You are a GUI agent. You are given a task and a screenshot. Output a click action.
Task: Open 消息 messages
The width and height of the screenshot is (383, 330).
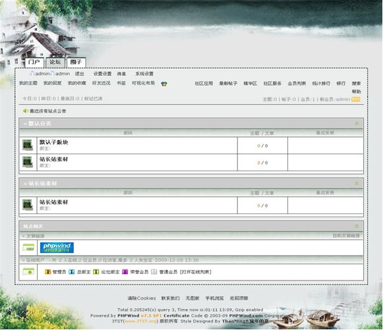tap(121, 74)
